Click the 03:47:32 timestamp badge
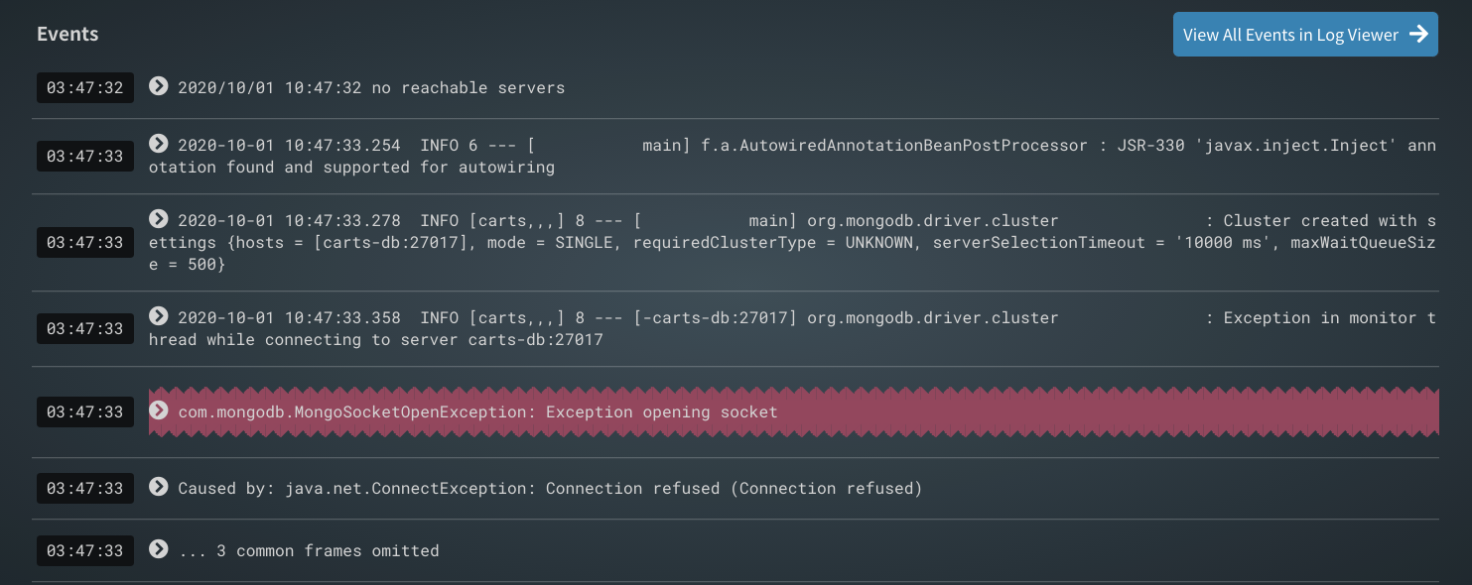Image resolution: width=1472 pixels, height=585 pixels. [85, 88]
